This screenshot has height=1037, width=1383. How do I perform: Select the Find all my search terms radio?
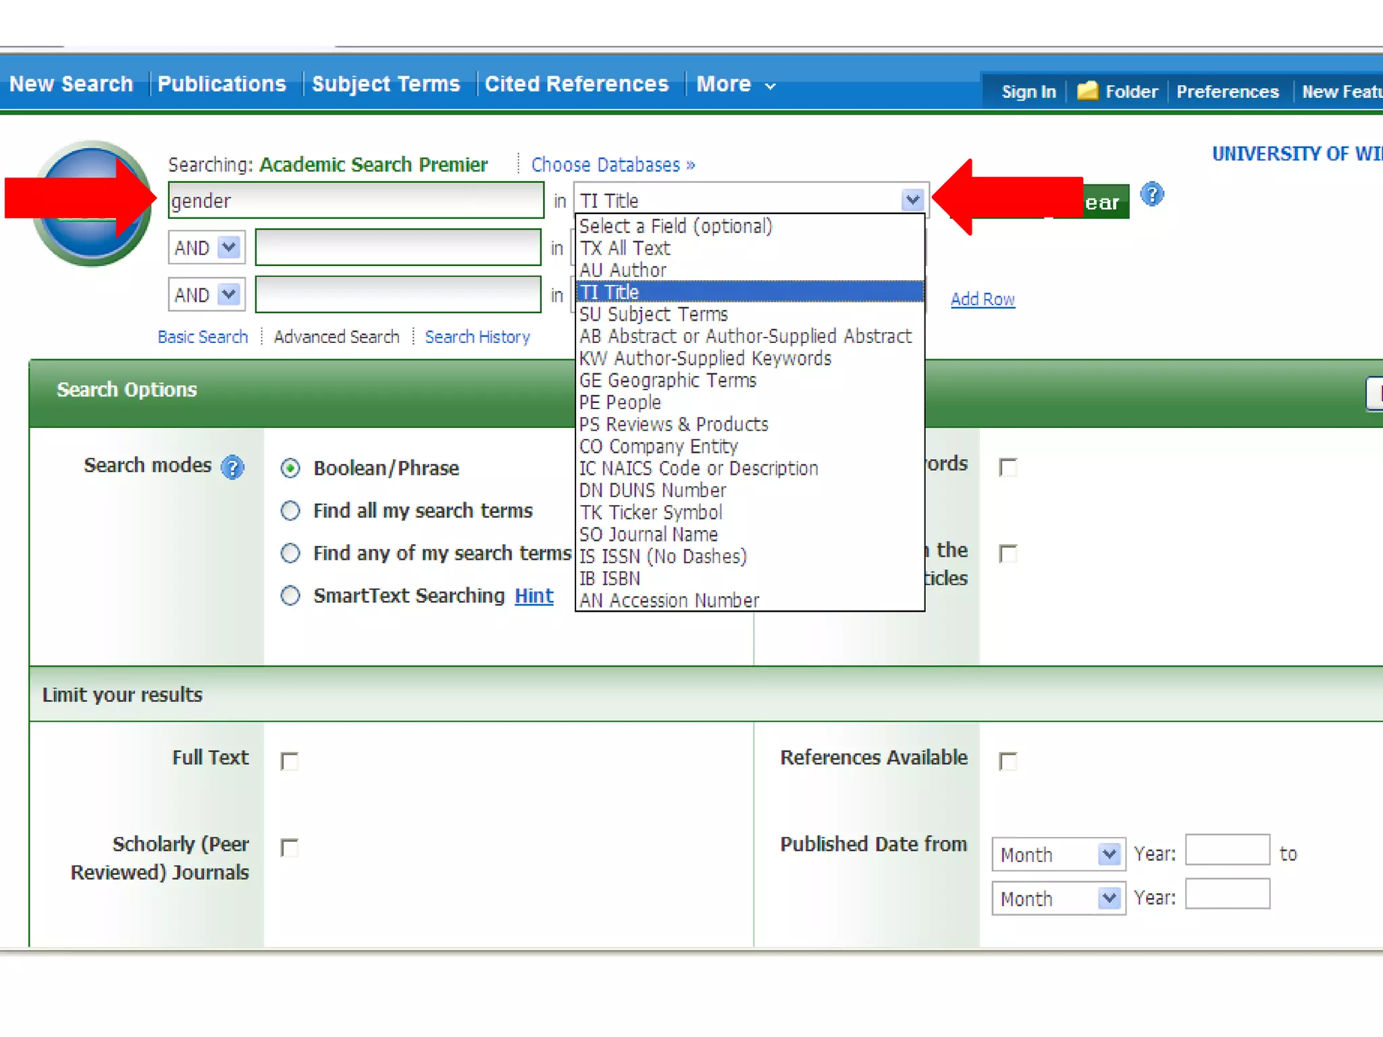pos(290,511)
